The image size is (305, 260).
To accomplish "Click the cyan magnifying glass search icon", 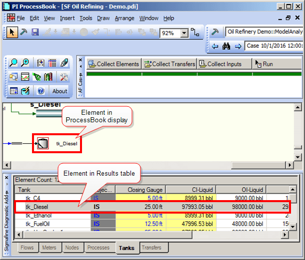I will [13, 63].
